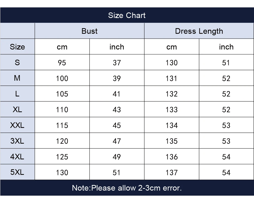Screen dimensions: 254x203
Task: Click the 3XL size row label
Action: point(17,141)
